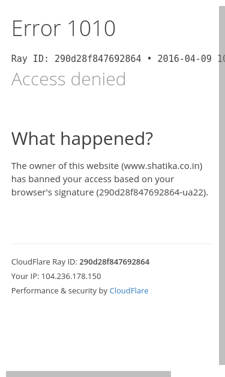The height and width of the screenshot is (377, 225).
Task: Click the vertical scrollbar thumb
Action: (222, 185)
